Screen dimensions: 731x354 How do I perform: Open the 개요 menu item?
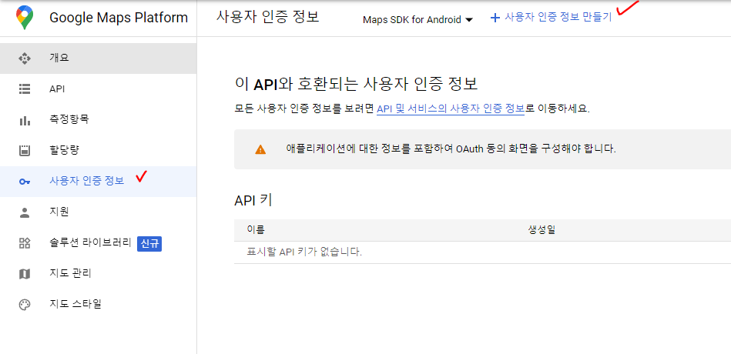[x=99, y=58]
